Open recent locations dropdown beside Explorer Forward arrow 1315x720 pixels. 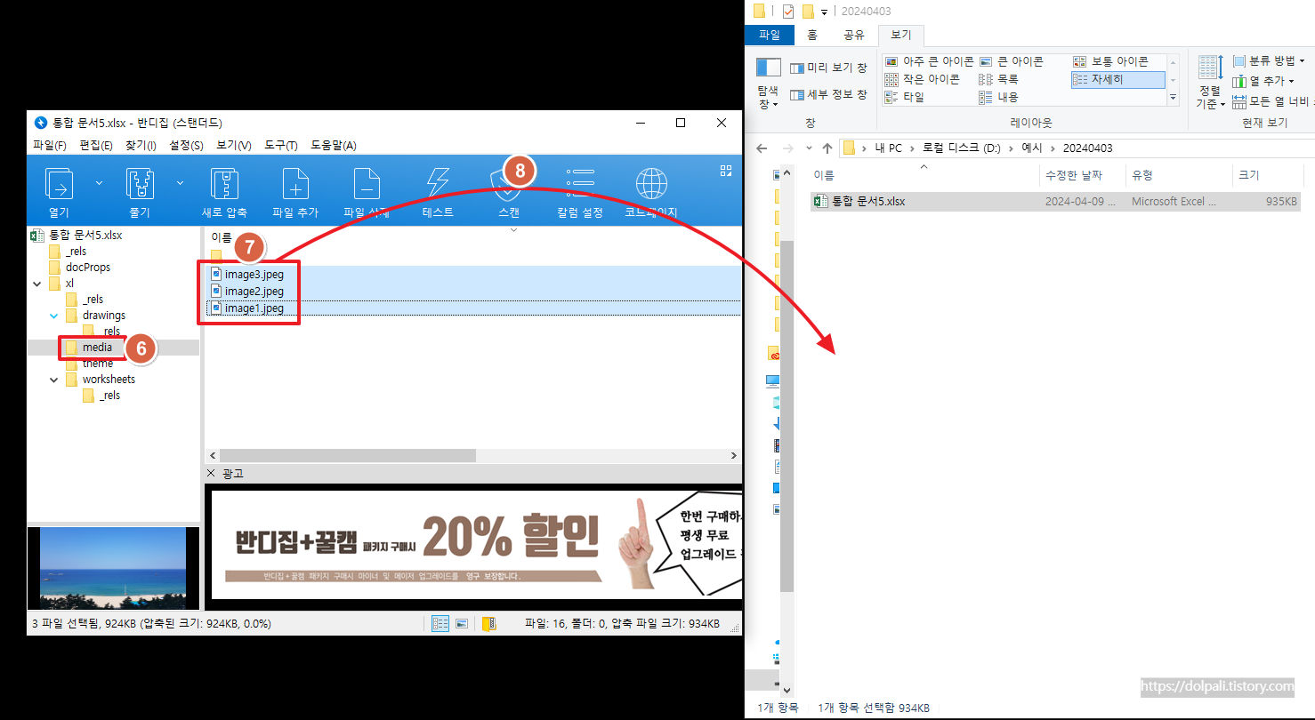point(809,148)
